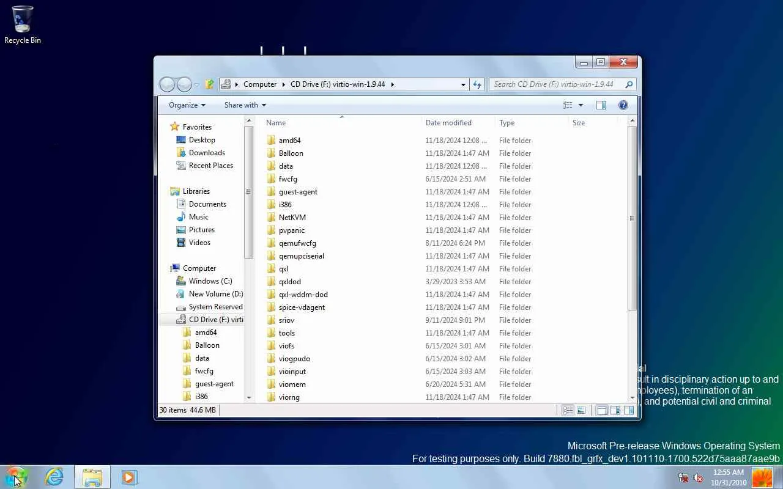Open the address bar history dropdown
This screenshot has height=489, width=783.
pyautogui.click(x=463, y=84)
